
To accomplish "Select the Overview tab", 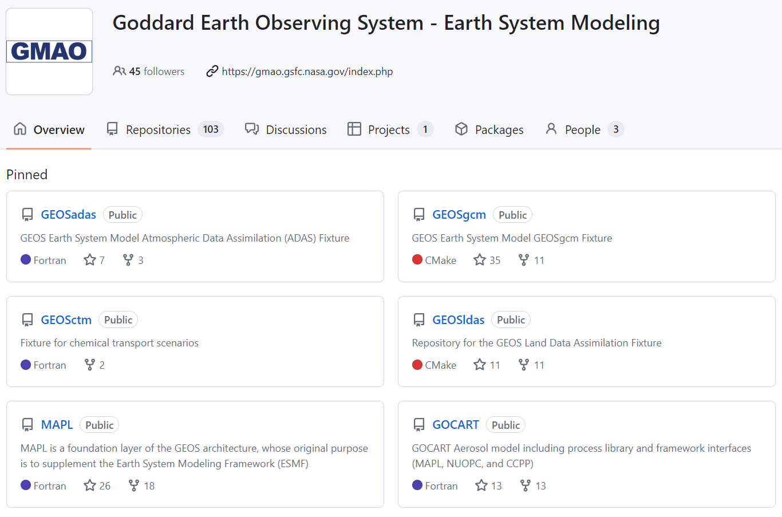I will tap(49, 129).
